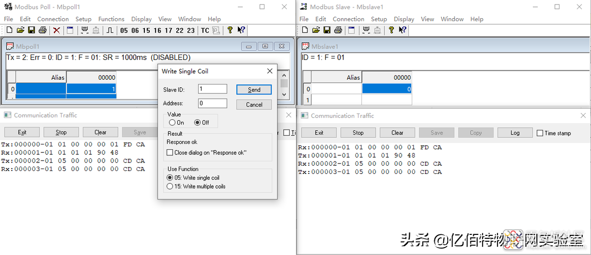
Task: Click Print icon in Modbus Poll toolbar
Action: [x=42, y=30]
